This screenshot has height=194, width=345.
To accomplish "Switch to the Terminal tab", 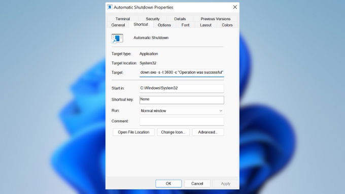I will [123, 19].
